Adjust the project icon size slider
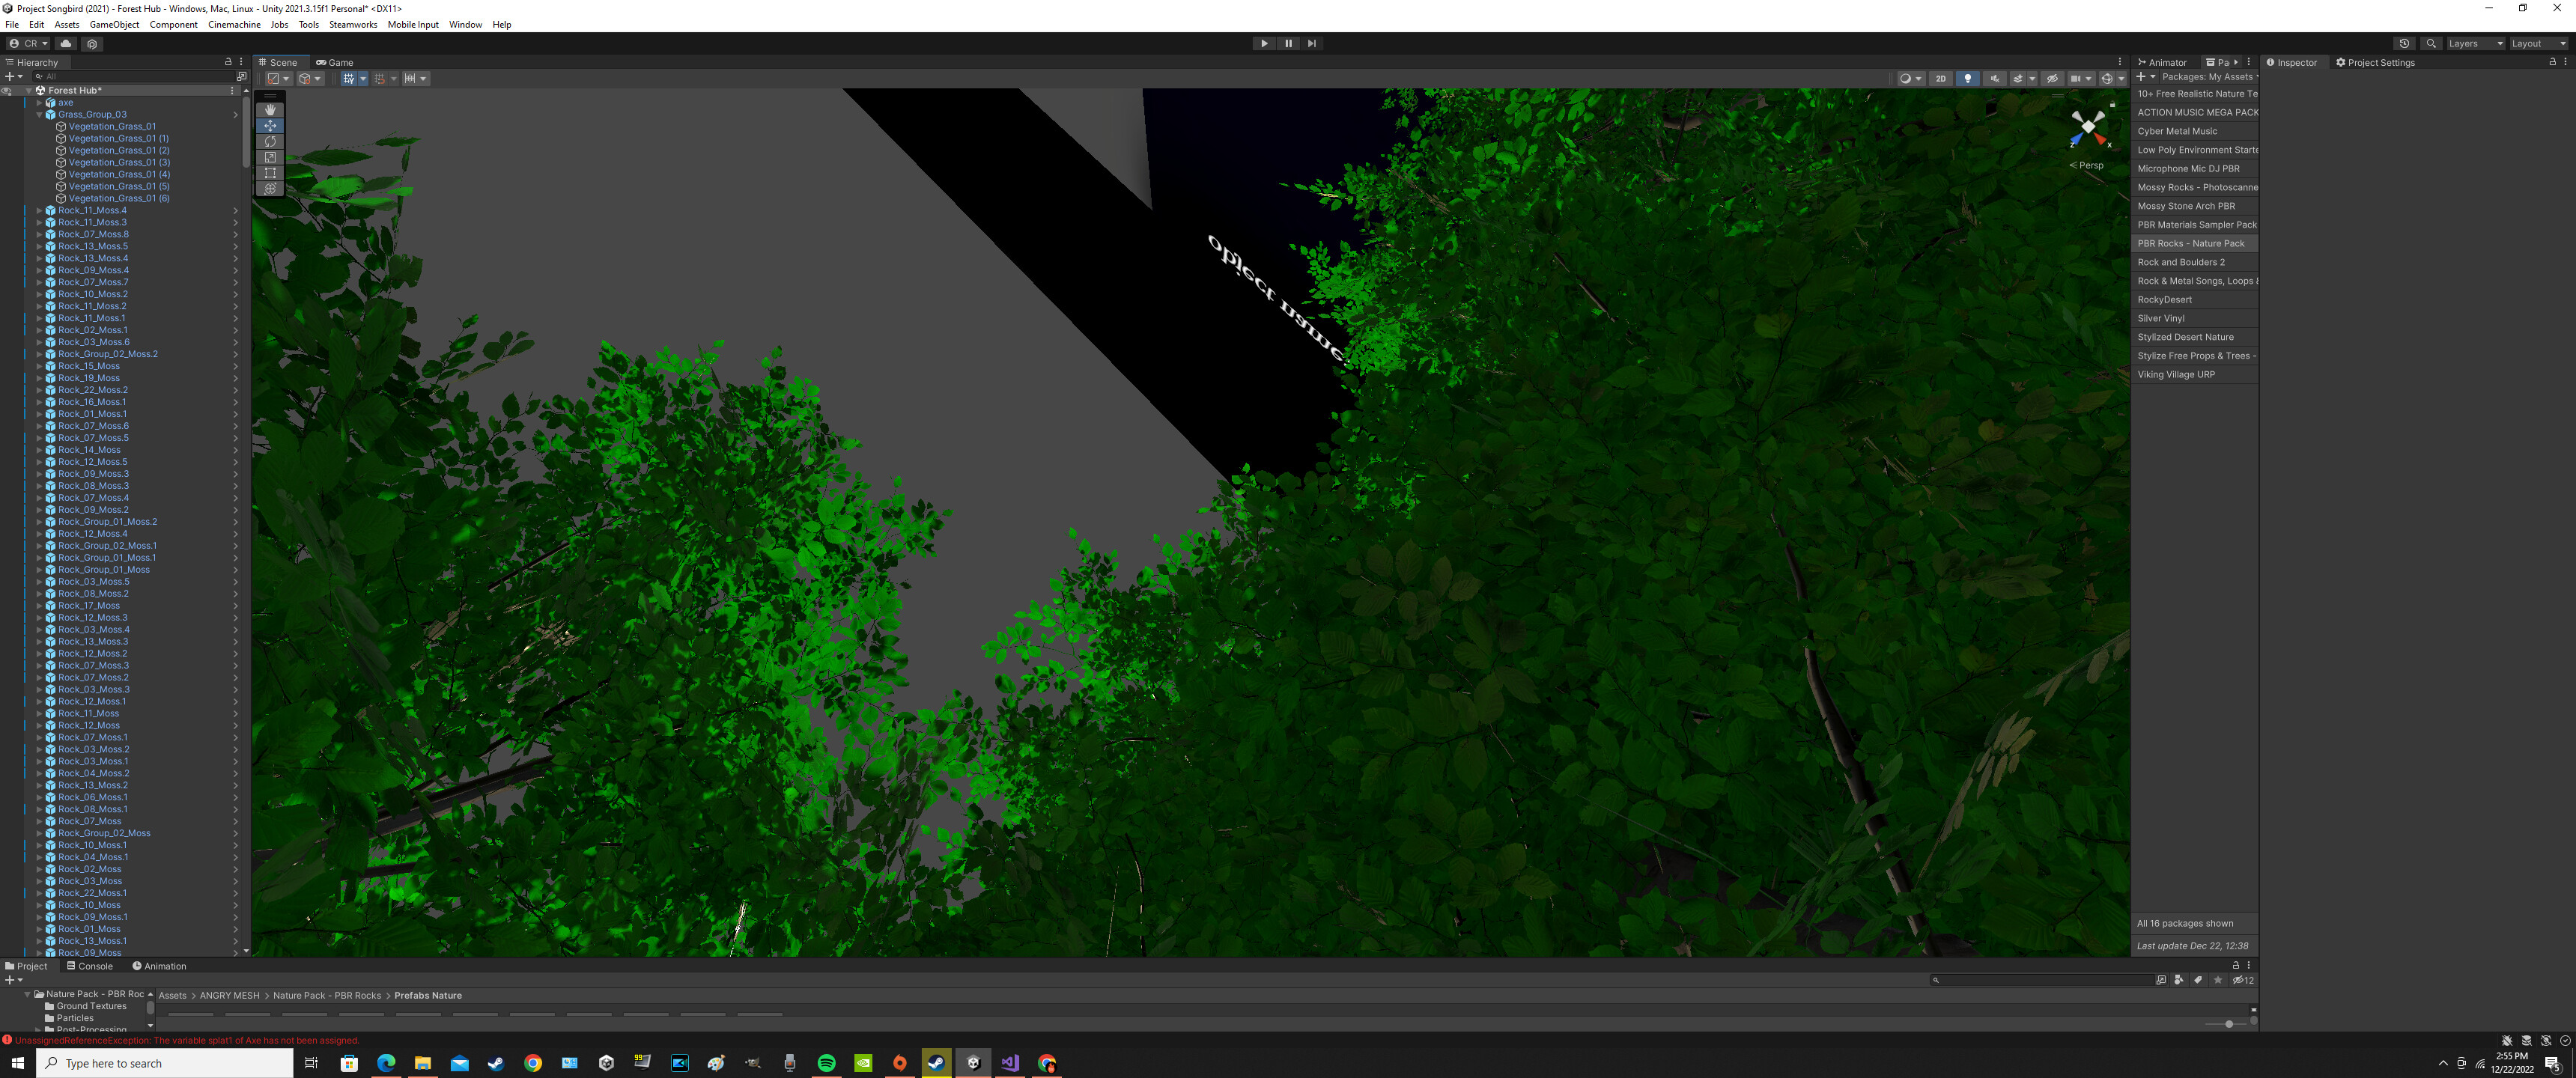This screenshot has height=1078, width=2576. click(x=2228, y=1024)
